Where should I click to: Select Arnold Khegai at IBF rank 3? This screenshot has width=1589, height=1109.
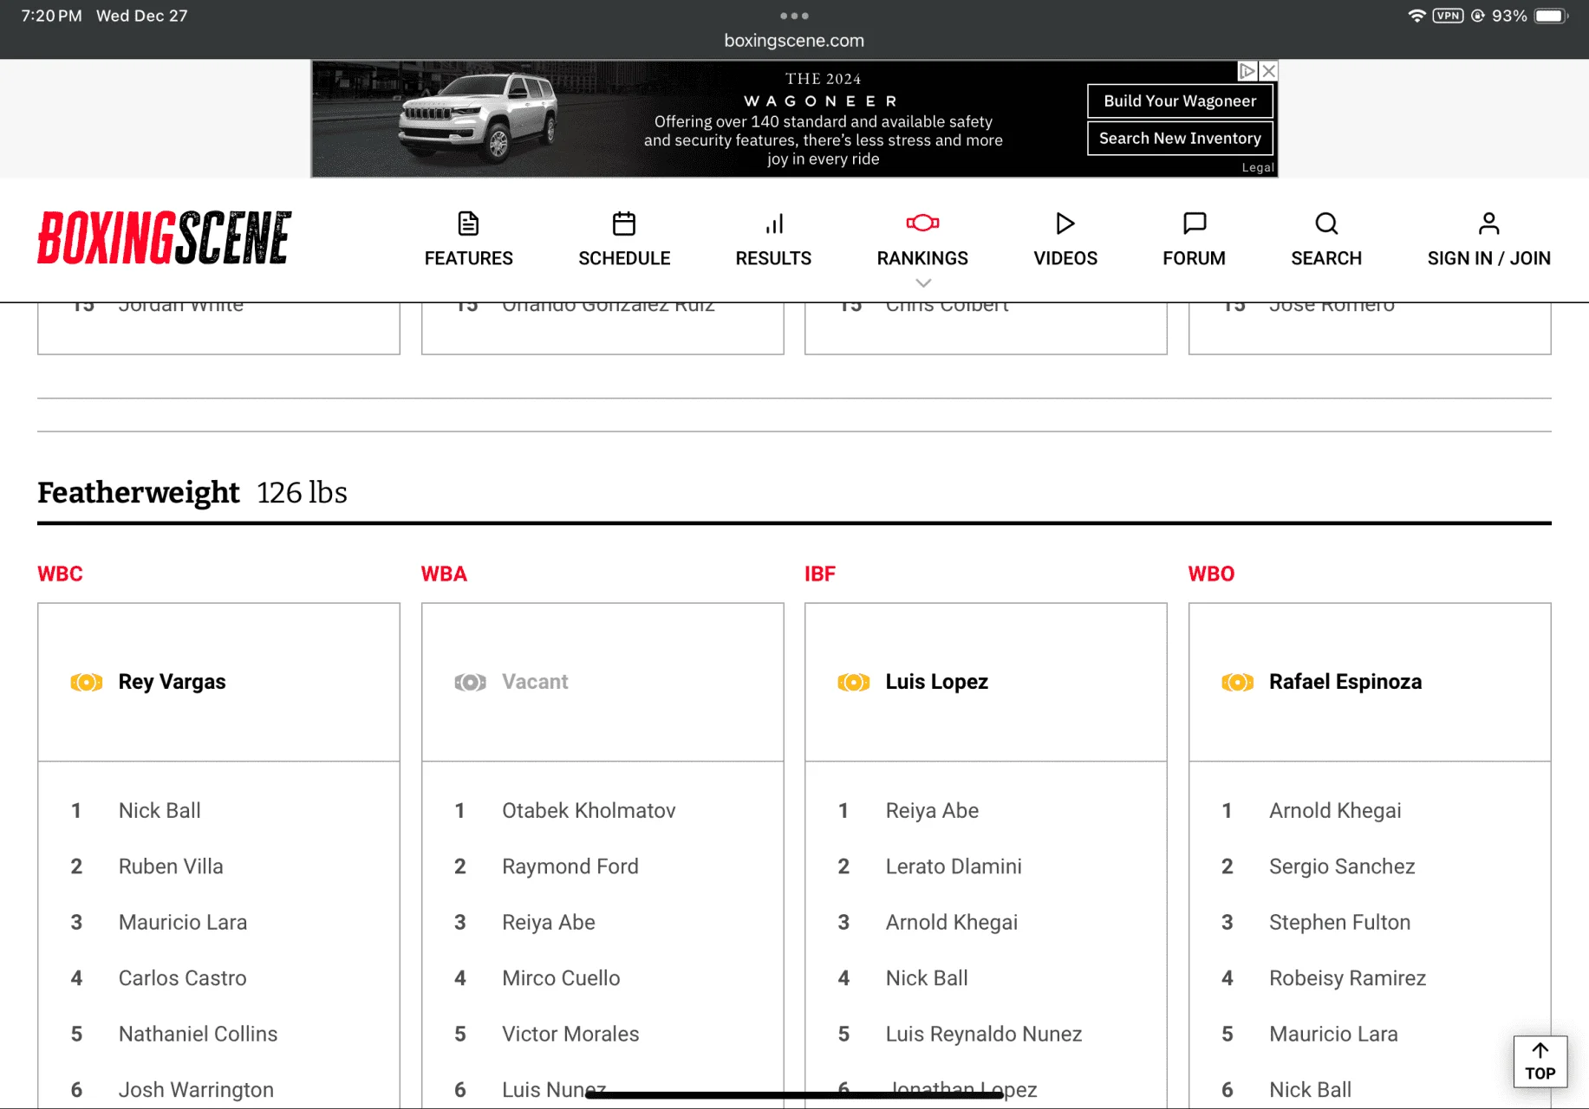pos(952,923)
